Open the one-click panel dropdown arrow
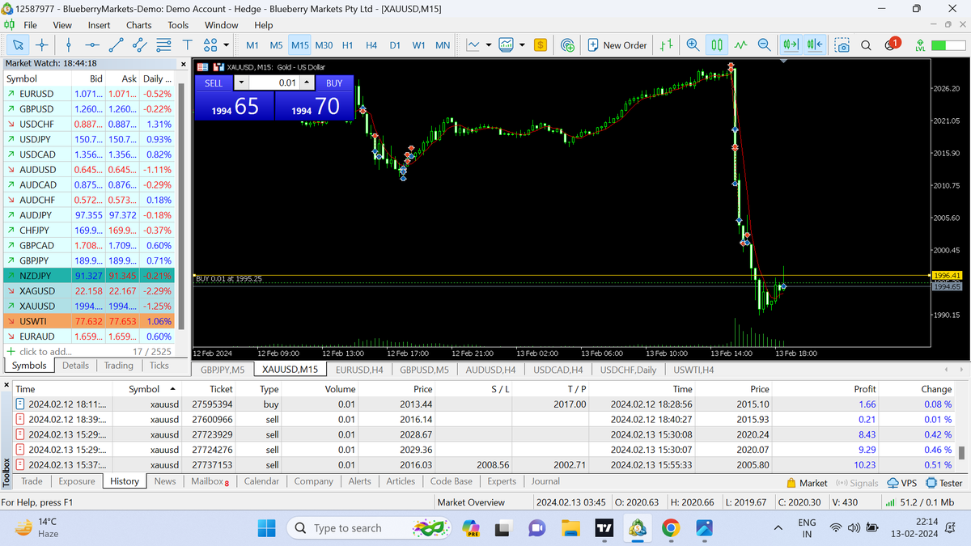This screenshot has width=971, height=546. [x=241, y=83]
